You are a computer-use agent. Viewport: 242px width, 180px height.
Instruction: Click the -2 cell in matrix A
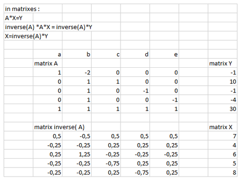click(x=77, y=73)
